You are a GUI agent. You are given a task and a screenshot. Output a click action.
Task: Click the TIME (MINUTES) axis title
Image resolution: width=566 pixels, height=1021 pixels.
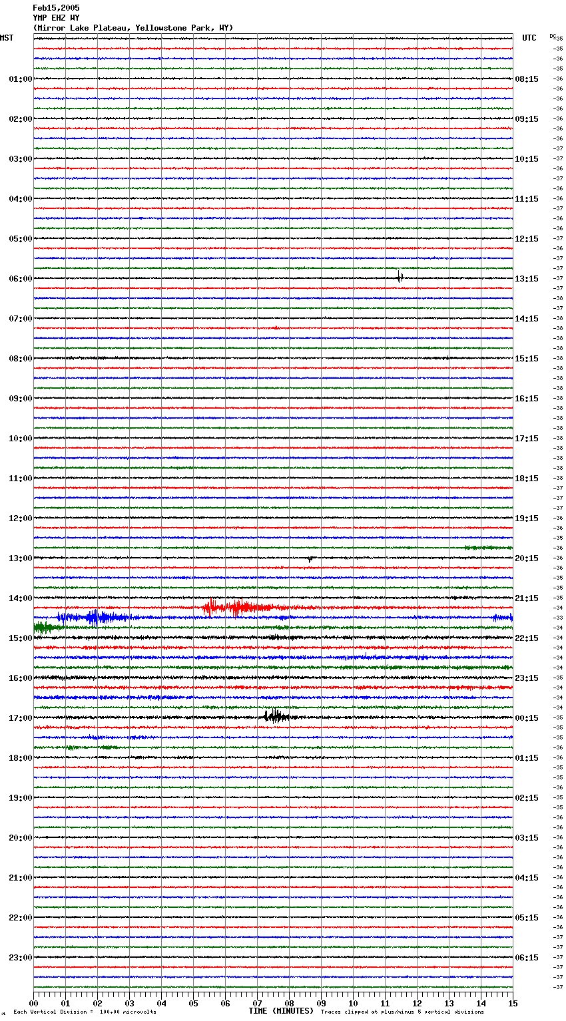coord(281,1011)
